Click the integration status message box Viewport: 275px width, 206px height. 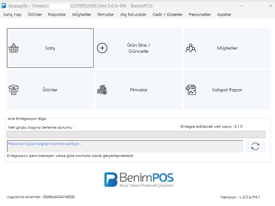pyautogui.click(x=125, y=146)
